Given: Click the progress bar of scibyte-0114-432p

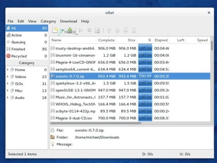Looking at the screenshot, I should coord(145,111).
